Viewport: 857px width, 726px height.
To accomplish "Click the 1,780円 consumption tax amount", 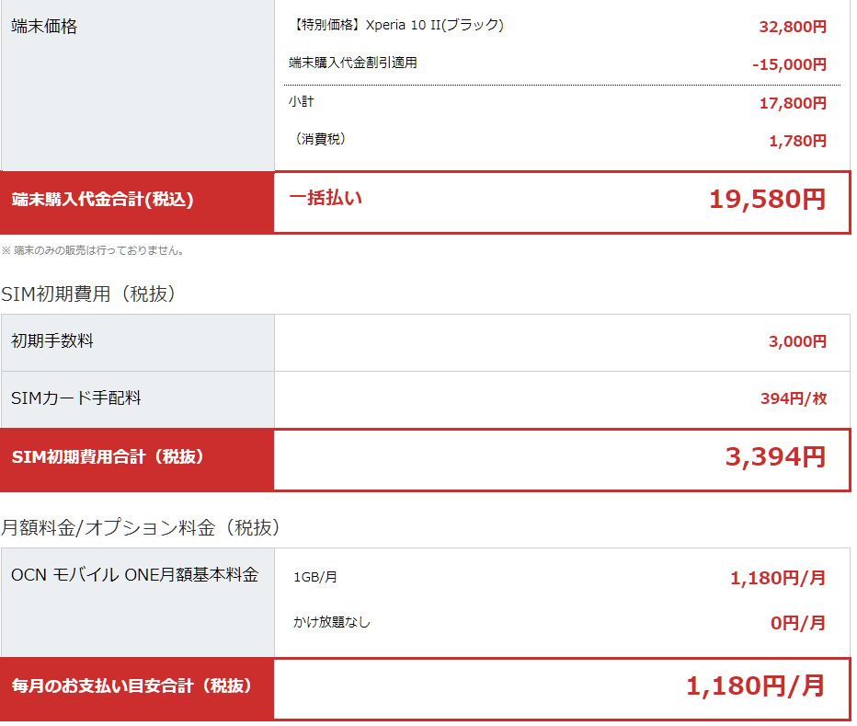I will 797,141.
